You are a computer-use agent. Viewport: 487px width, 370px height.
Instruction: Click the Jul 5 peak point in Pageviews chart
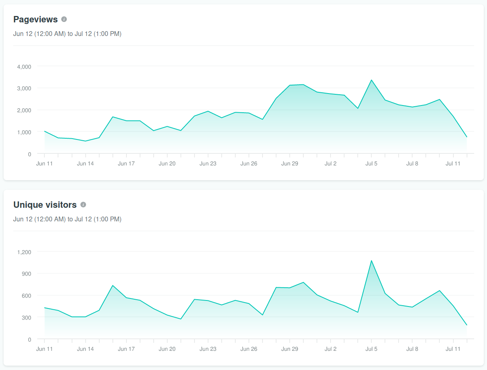pyautogui.click(x=371, y=80)
